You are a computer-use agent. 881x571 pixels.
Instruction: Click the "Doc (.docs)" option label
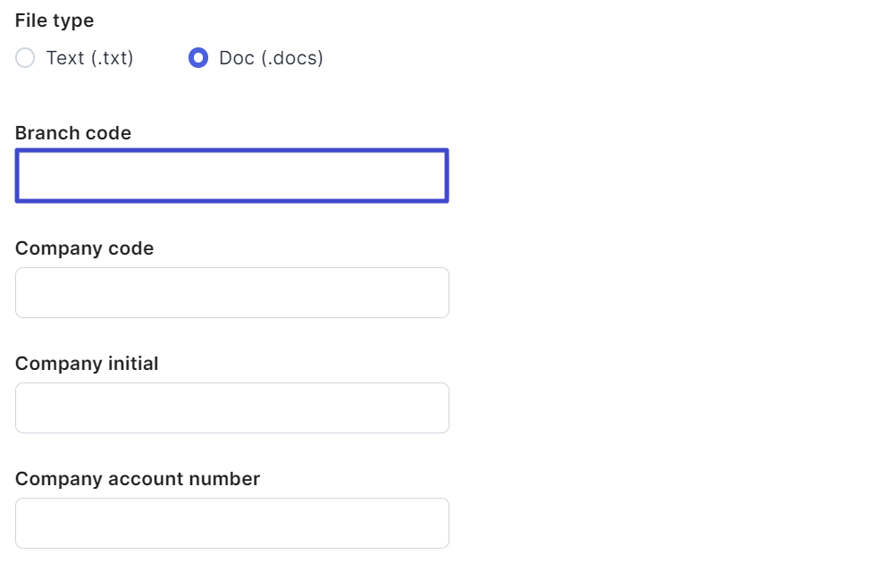pyautogui.click(x=271, y=58)
